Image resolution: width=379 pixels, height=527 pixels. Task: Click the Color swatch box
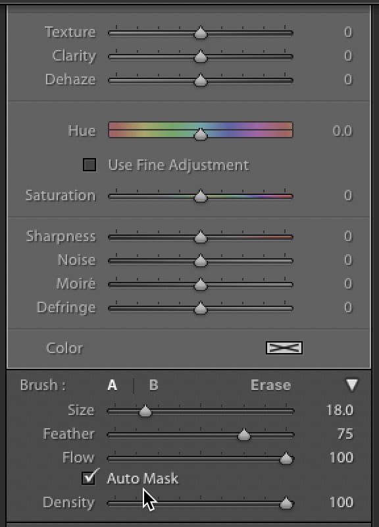pos(284,348)
